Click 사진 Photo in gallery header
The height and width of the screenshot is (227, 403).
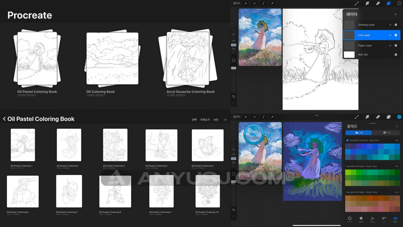click(x=216, y=120)
